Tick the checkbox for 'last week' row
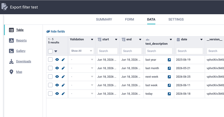 (50, 85)
